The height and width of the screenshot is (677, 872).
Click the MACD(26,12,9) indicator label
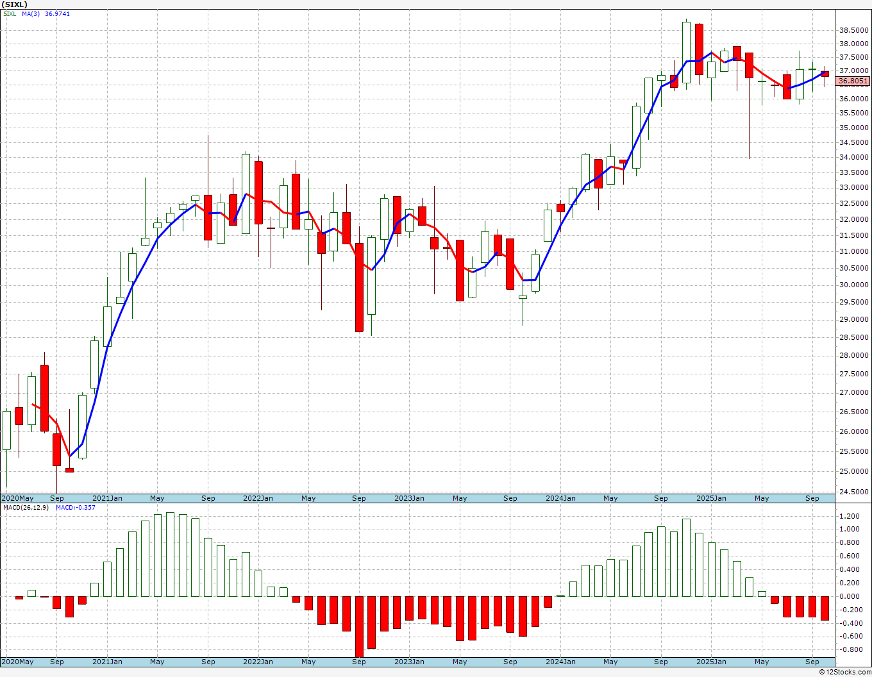pos(26,508)
